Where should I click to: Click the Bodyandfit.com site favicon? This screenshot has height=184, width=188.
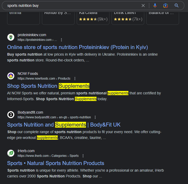click(11, 115)
